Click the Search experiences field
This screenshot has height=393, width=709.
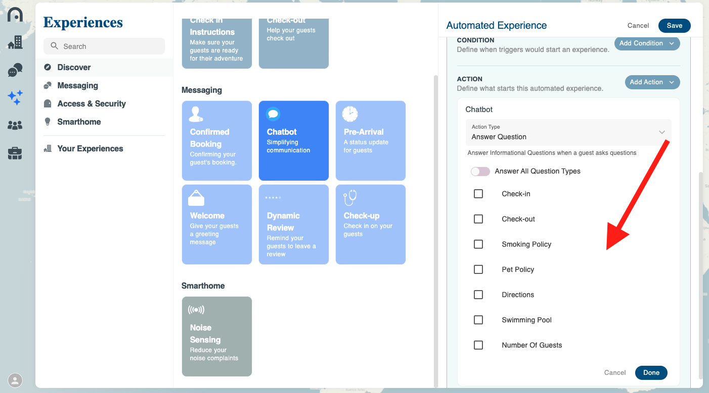pos(104,46)
